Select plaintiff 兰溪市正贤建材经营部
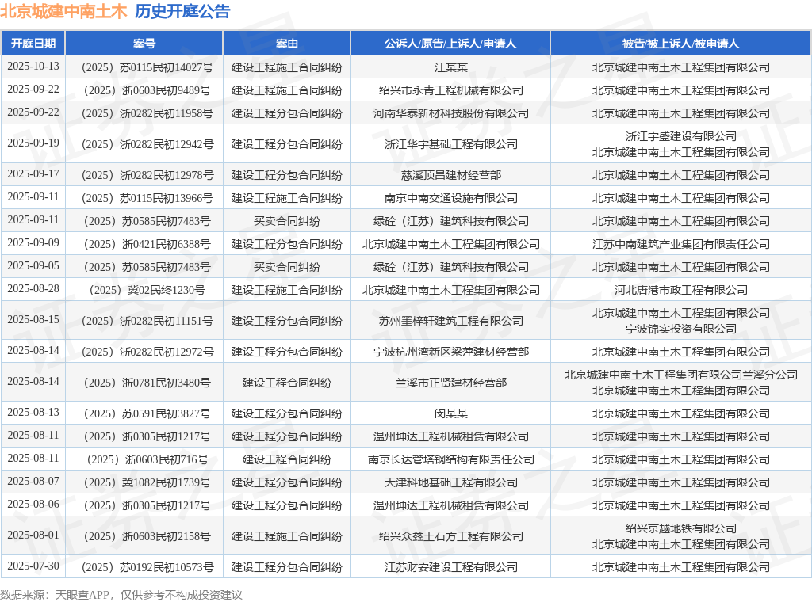 (x=450, y=383)
